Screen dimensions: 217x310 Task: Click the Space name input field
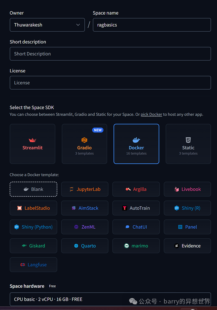tap(152, 25)
